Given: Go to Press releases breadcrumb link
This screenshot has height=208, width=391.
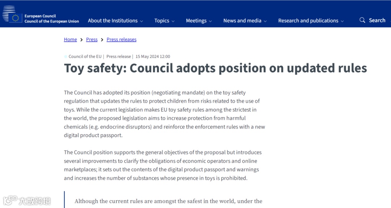Looking at the screenshot, I should (121, 39).
